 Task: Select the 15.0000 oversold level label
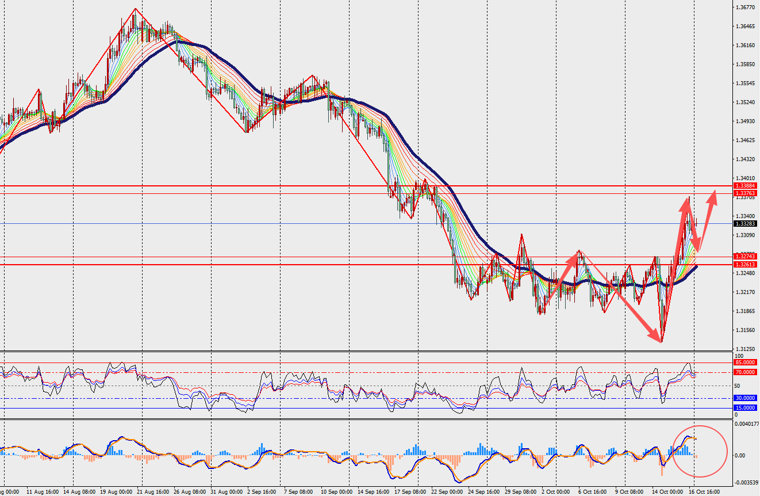[746, 408]
